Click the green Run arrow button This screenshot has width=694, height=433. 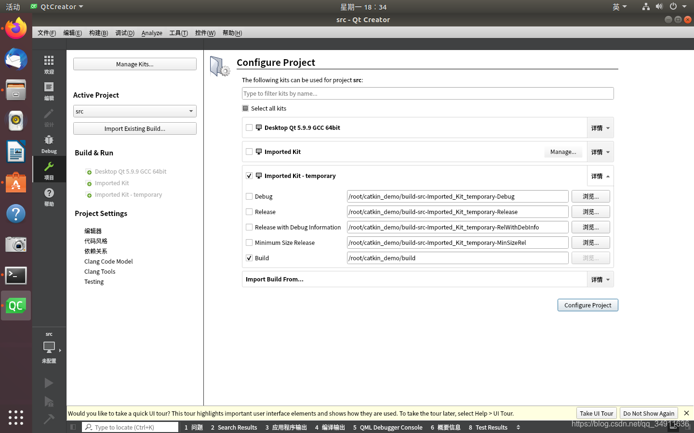coord(49,383)
